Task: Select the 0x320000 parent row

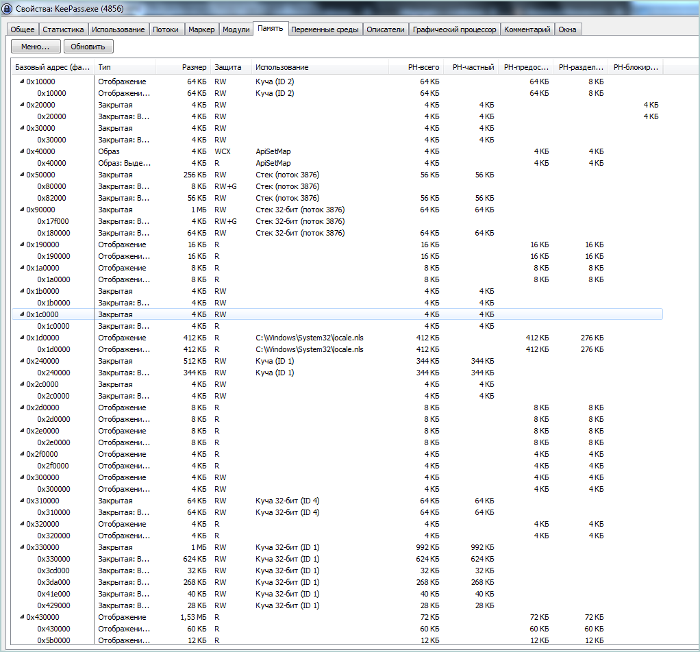Action: [337, 524]
